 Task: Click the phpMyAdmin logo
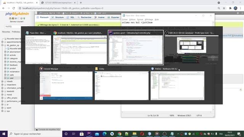17,14
